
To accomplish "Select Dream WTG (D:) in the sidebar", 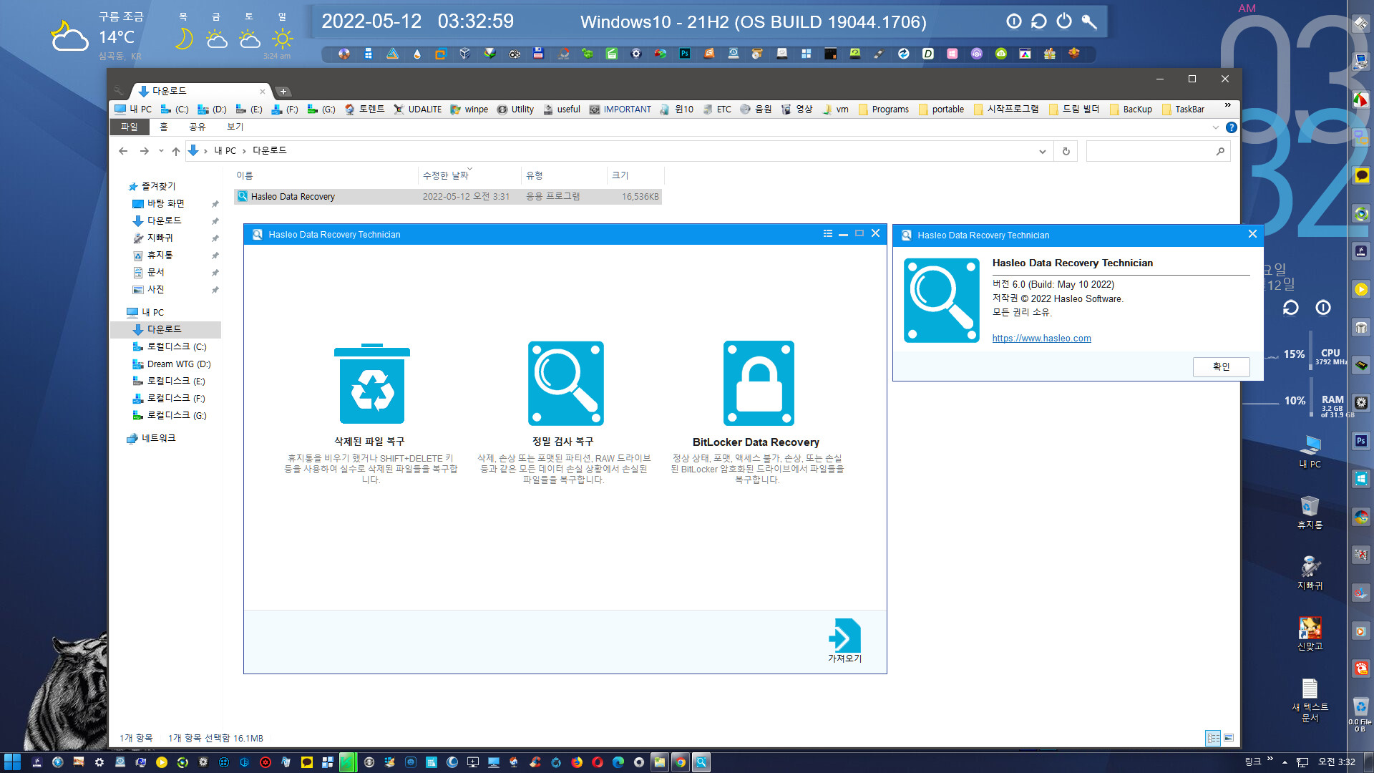I will pos(172,364).
